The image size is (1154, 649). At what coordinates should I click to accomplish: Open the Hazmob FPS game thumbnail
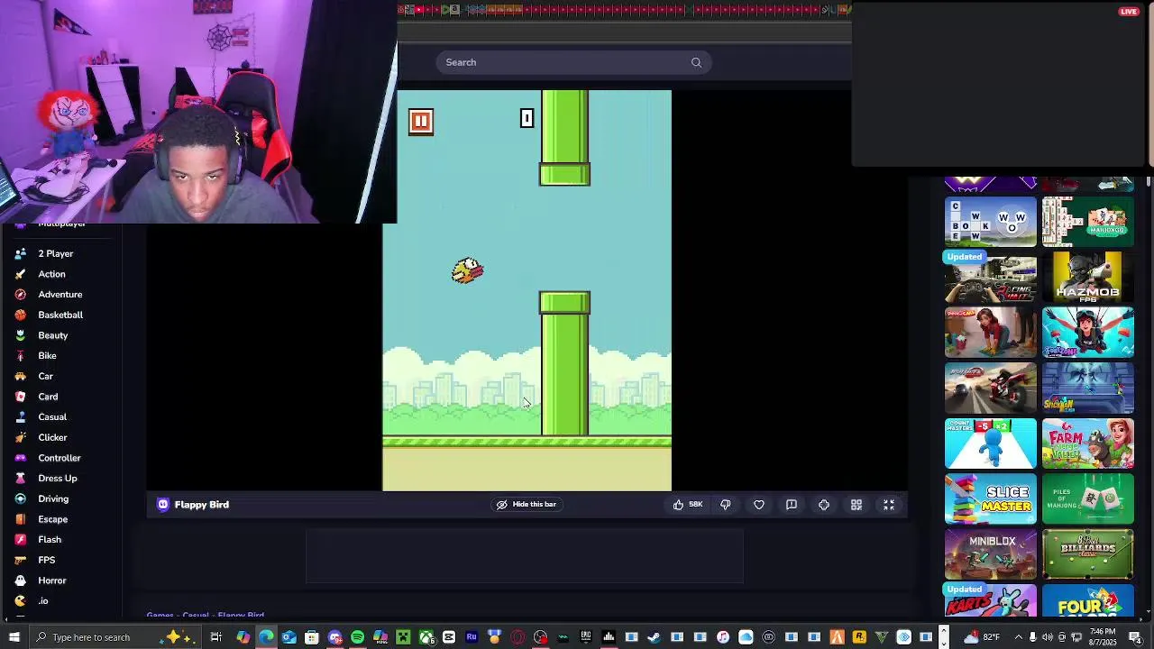(1088, 277)
